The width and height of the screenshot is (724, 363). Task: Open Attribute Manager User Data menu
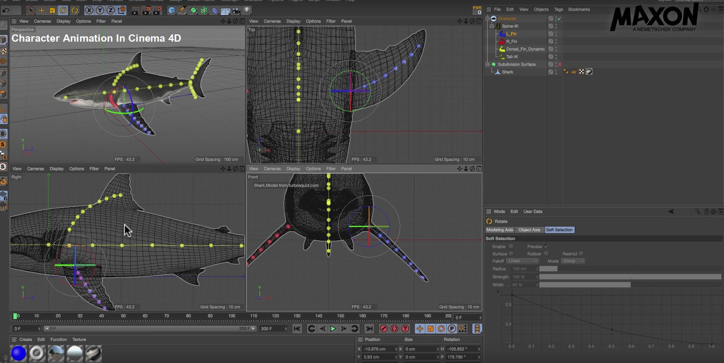pos(533,211)
